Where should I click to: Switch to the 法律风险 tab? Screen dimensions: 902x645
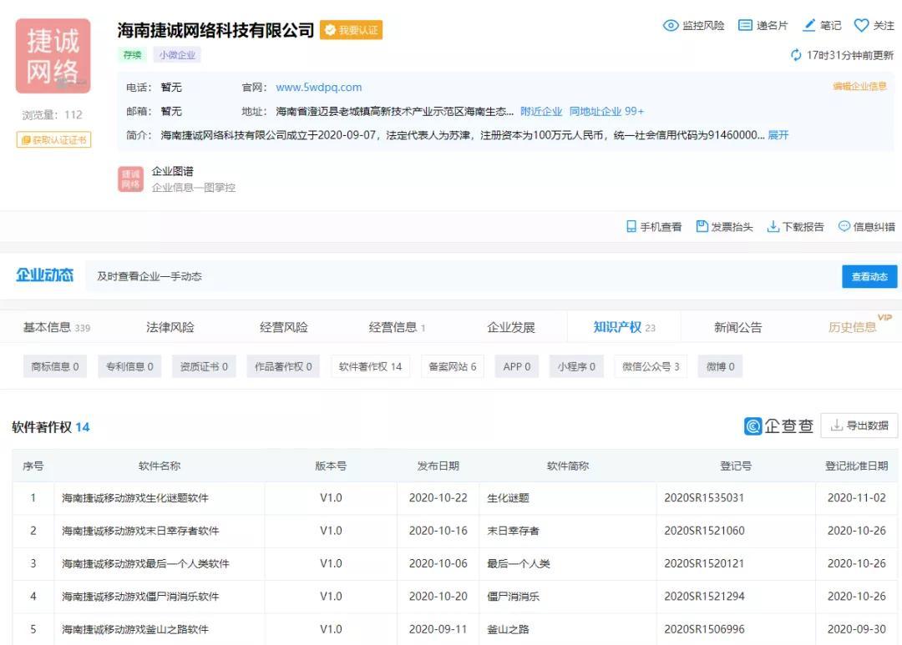click(170, 326)
